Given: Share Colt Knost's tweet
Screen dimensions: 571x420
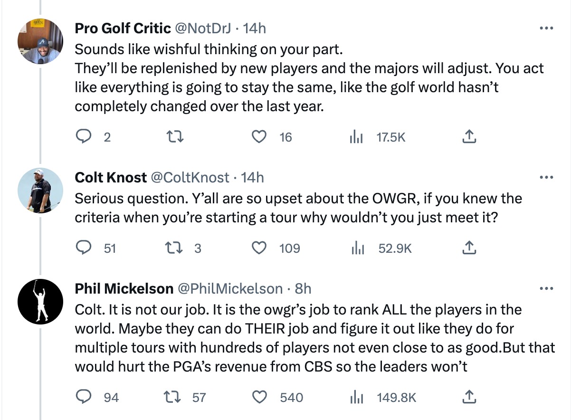Looking at the screenshot, I should pyautogui.click(x=468, y=248).
